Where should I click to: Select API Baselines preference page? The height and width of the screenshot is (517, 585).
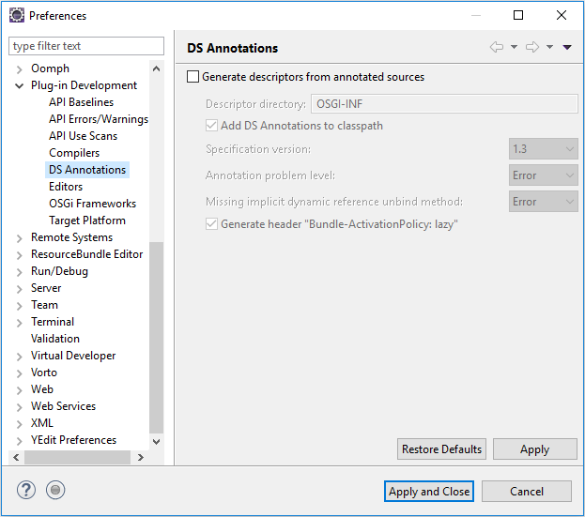pos(81,102)
